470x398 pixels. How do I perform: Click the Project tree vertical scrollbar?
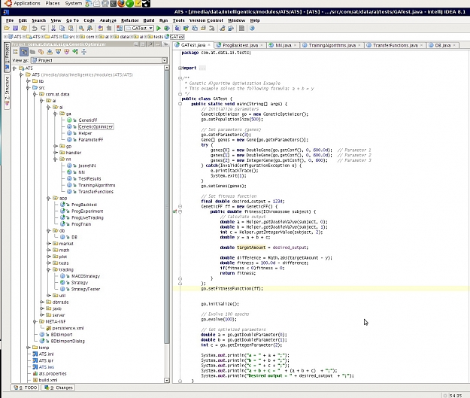[167, 207]
